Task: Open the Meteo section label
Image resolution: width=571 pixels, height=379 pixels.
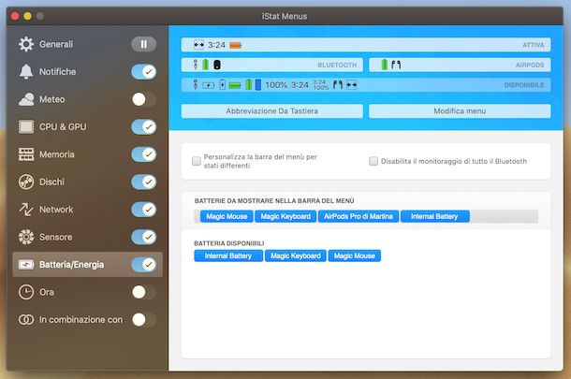Action: coord(52,99)
